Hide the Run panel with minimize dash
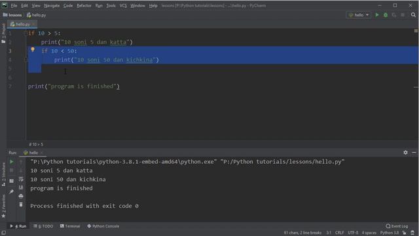 (x=414, y=152)
